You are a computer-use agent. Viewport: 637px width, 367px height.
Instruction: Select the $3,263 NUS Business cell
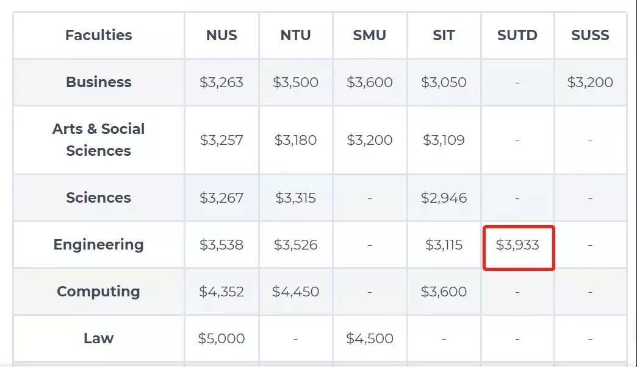[221, 82]
